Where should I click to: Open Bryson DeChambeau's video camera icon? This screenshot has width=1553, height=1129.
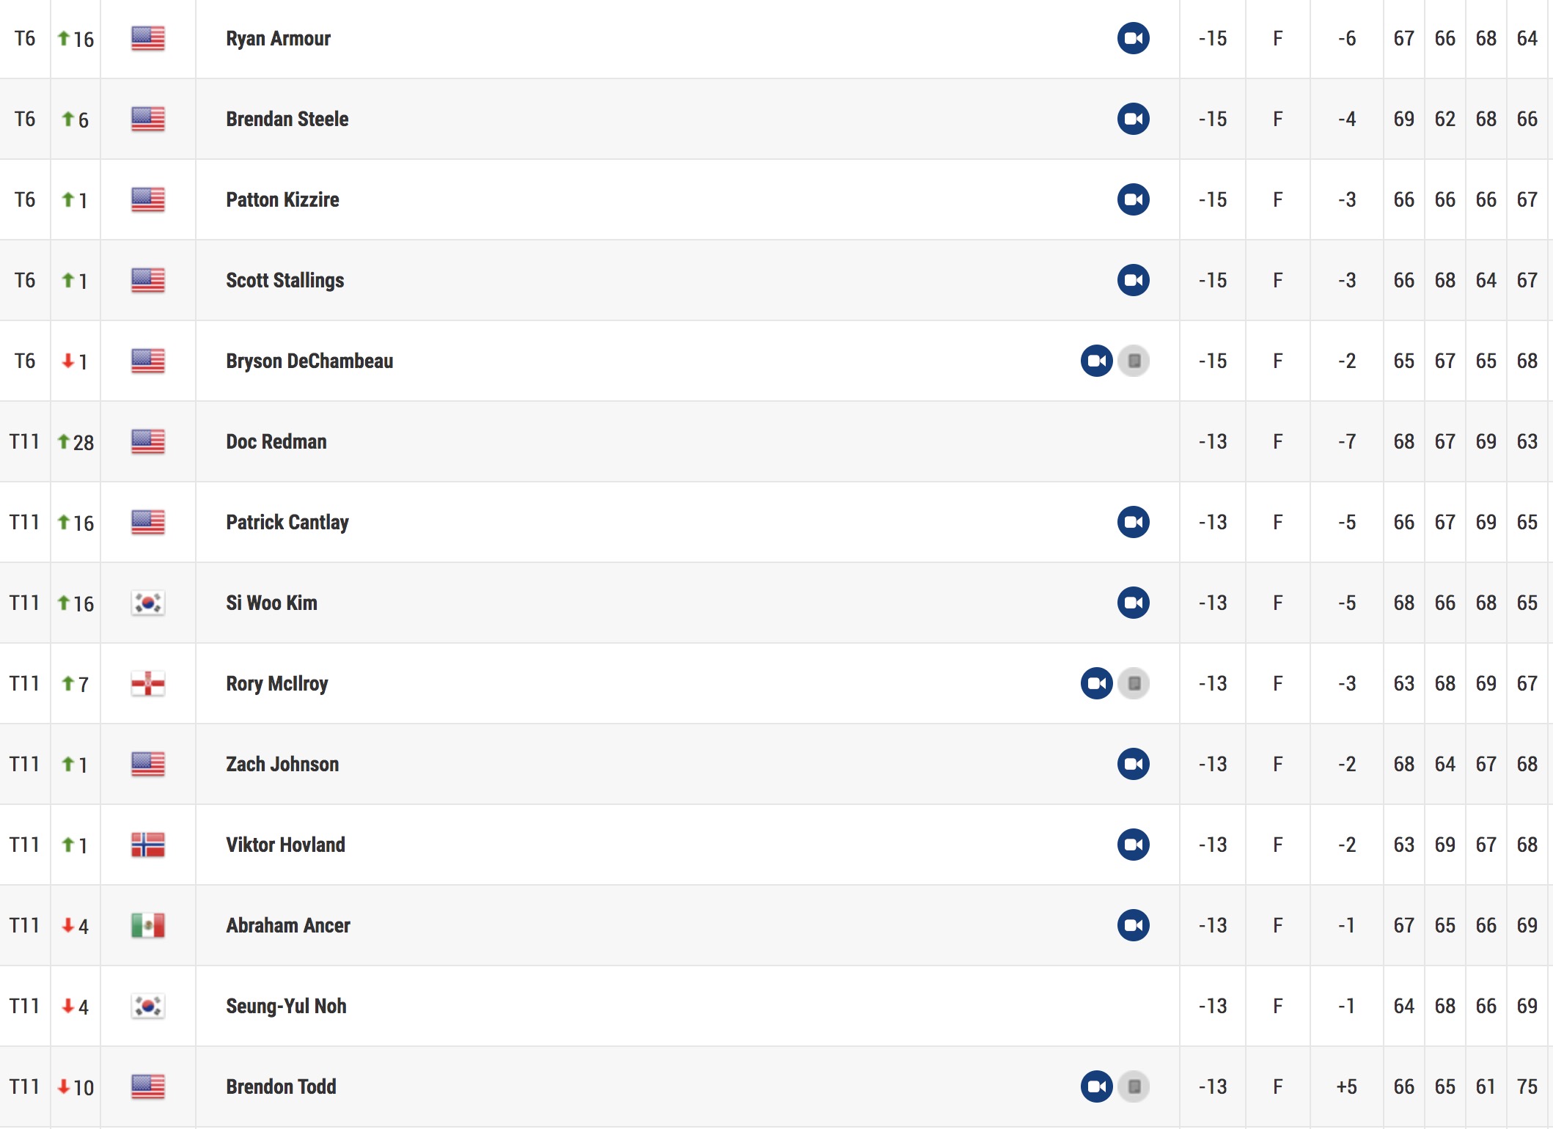pos(1096,361)
